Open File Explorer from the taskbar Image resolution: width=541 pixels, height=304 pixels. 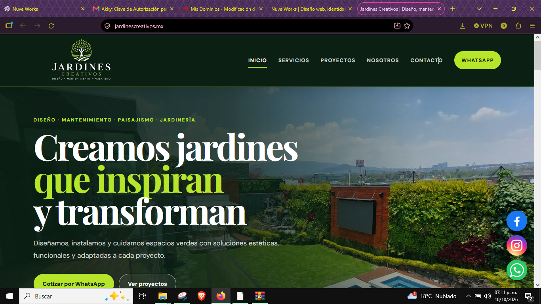click(x=162, y=296)
